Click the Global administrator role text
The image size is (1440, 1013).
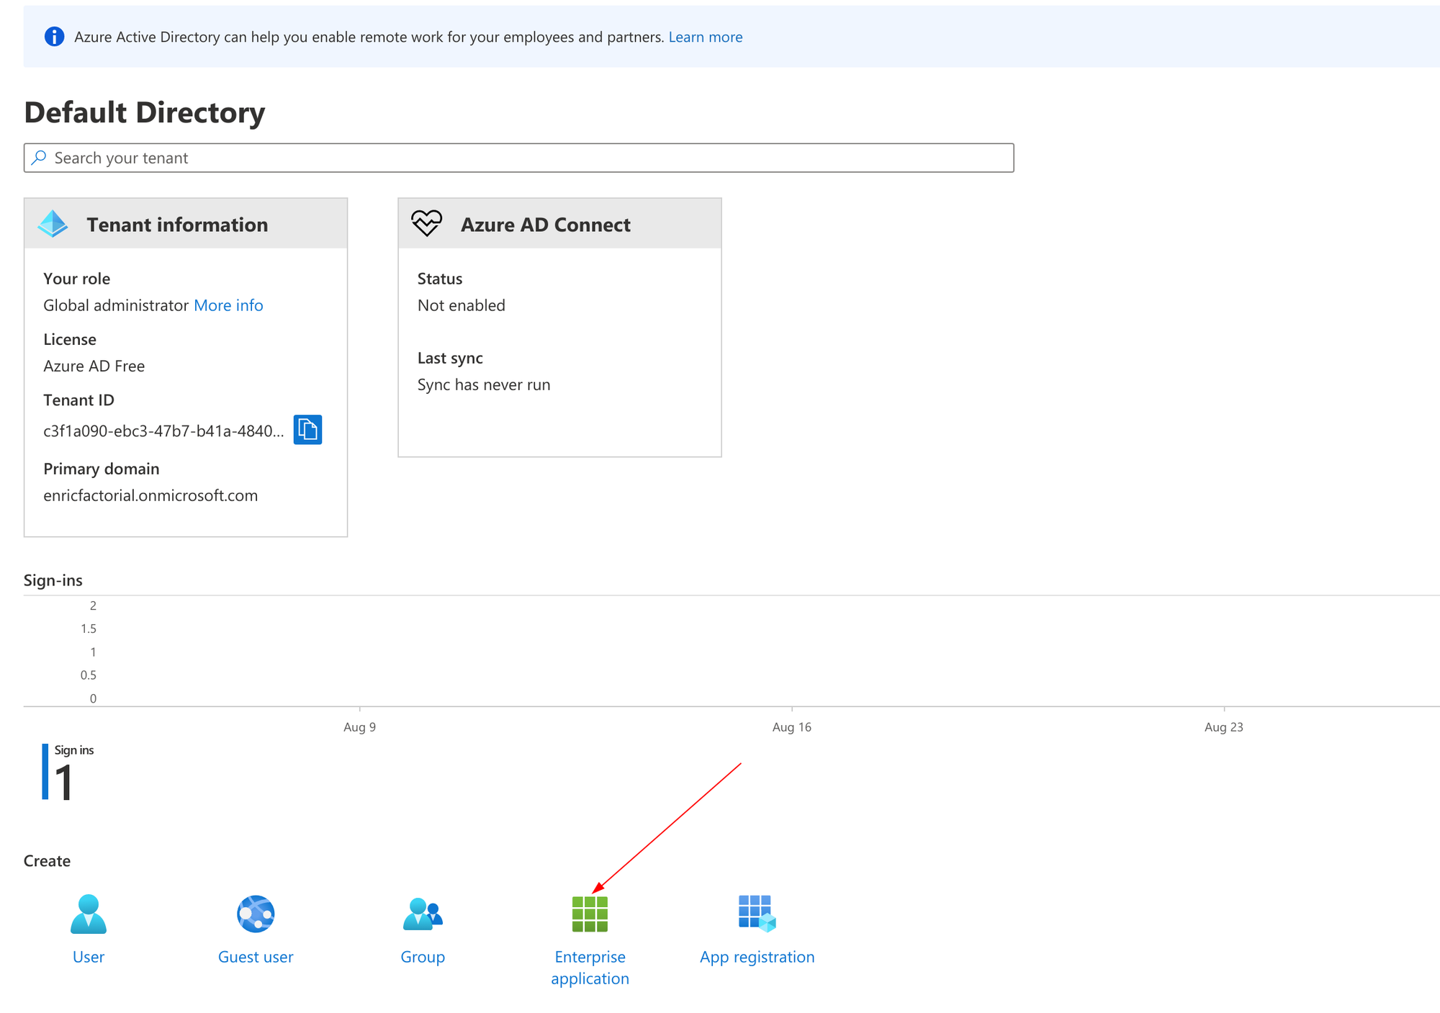[116, 305]
